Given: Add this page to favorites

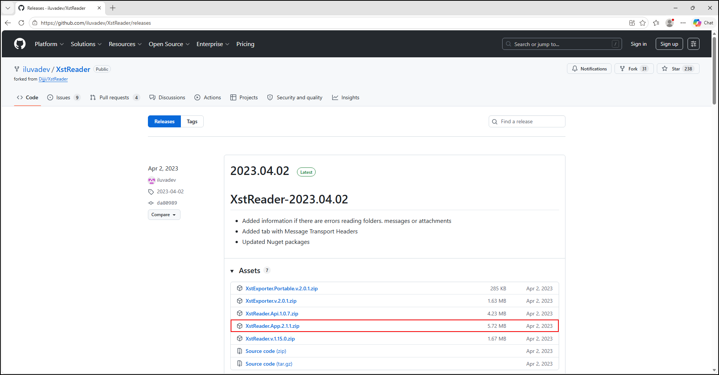Looking at the screenshot, I should click(643, 23).
